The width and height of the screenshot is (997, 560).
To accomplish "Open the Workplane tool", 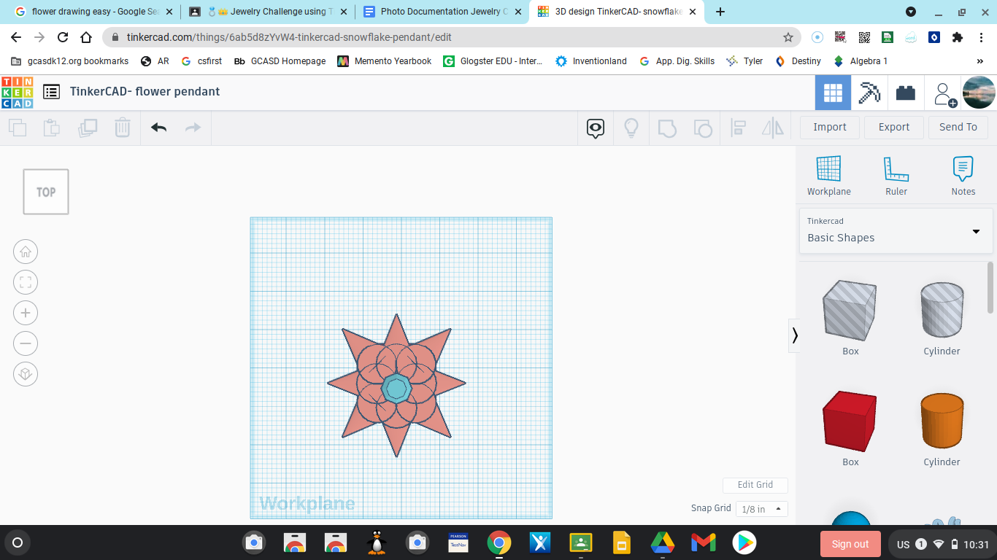I will click(828, 176).
